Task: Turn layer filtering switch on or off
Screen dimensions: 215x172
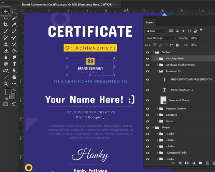Action: click(201, 31)
